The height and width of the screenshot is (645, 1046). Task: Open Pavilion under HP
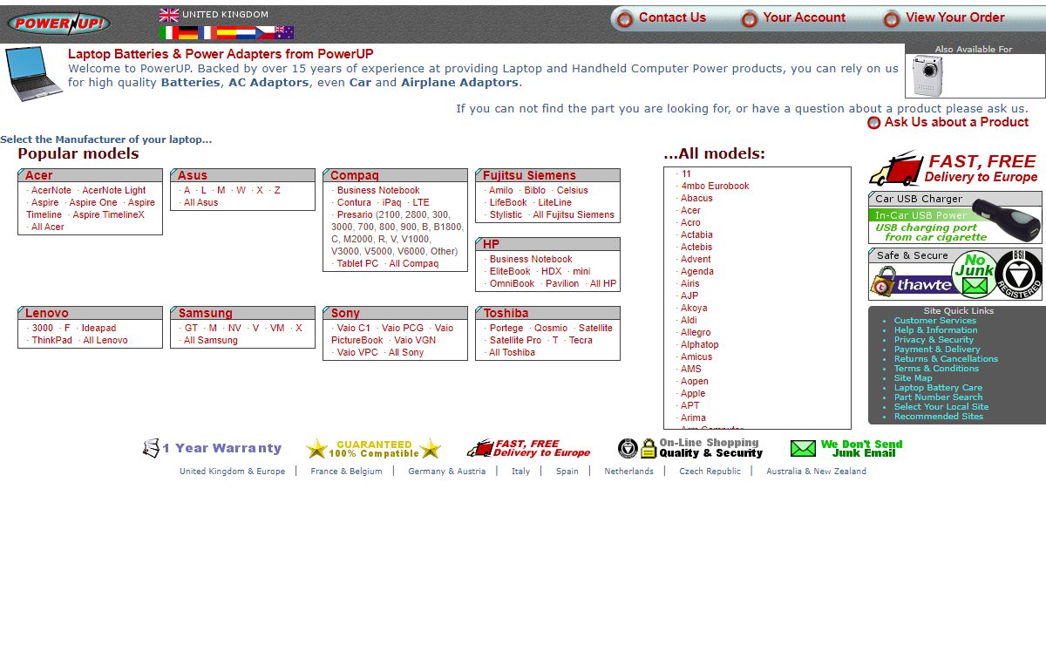point(562,283)
